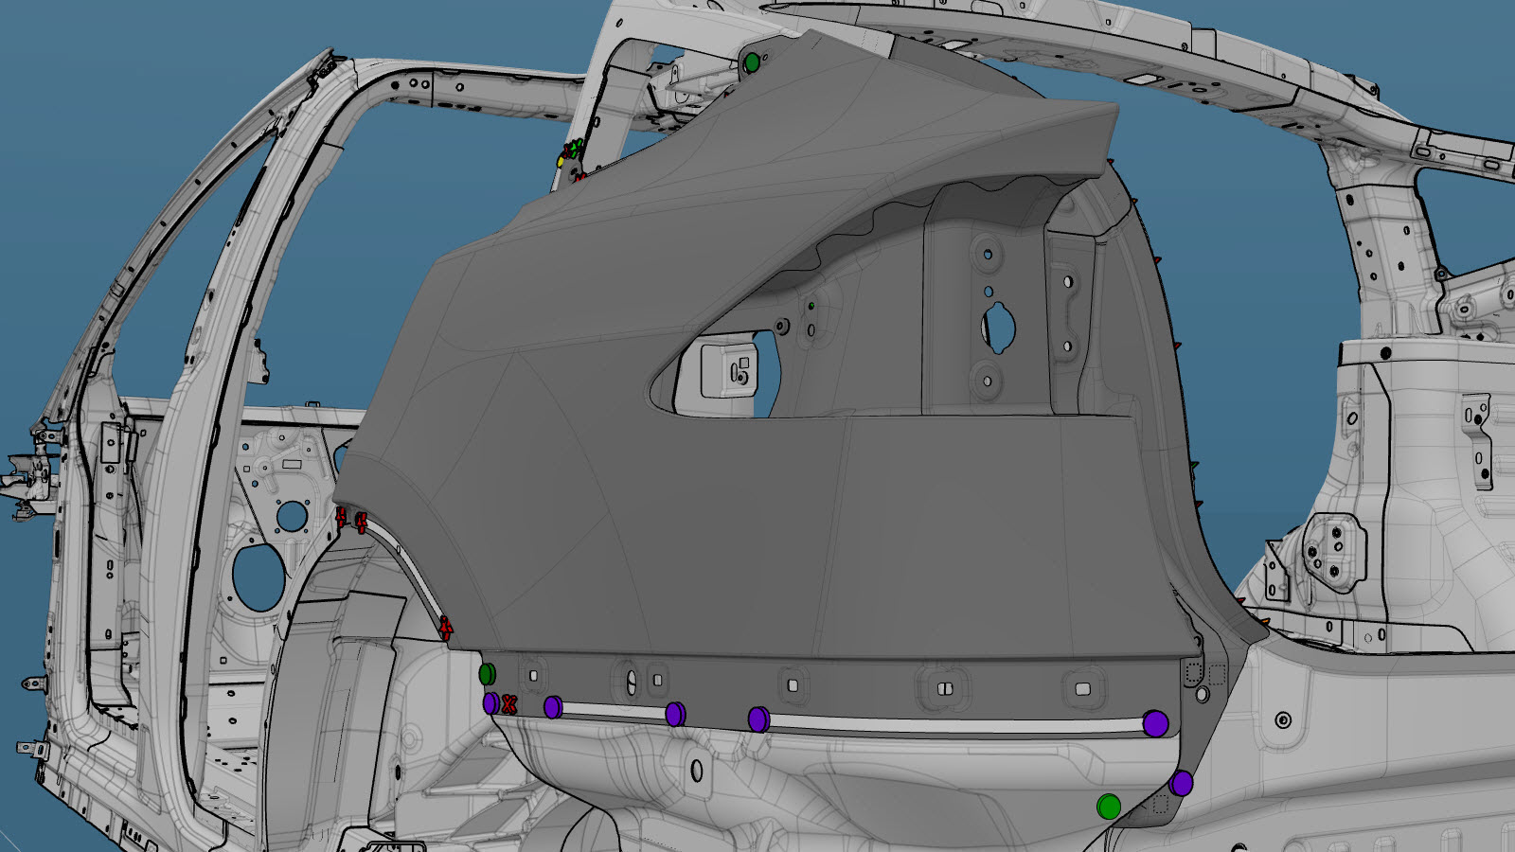Click the tiny green dot above the filler opening
This screenshot has width=1515, height=852.
pos(811,306)
